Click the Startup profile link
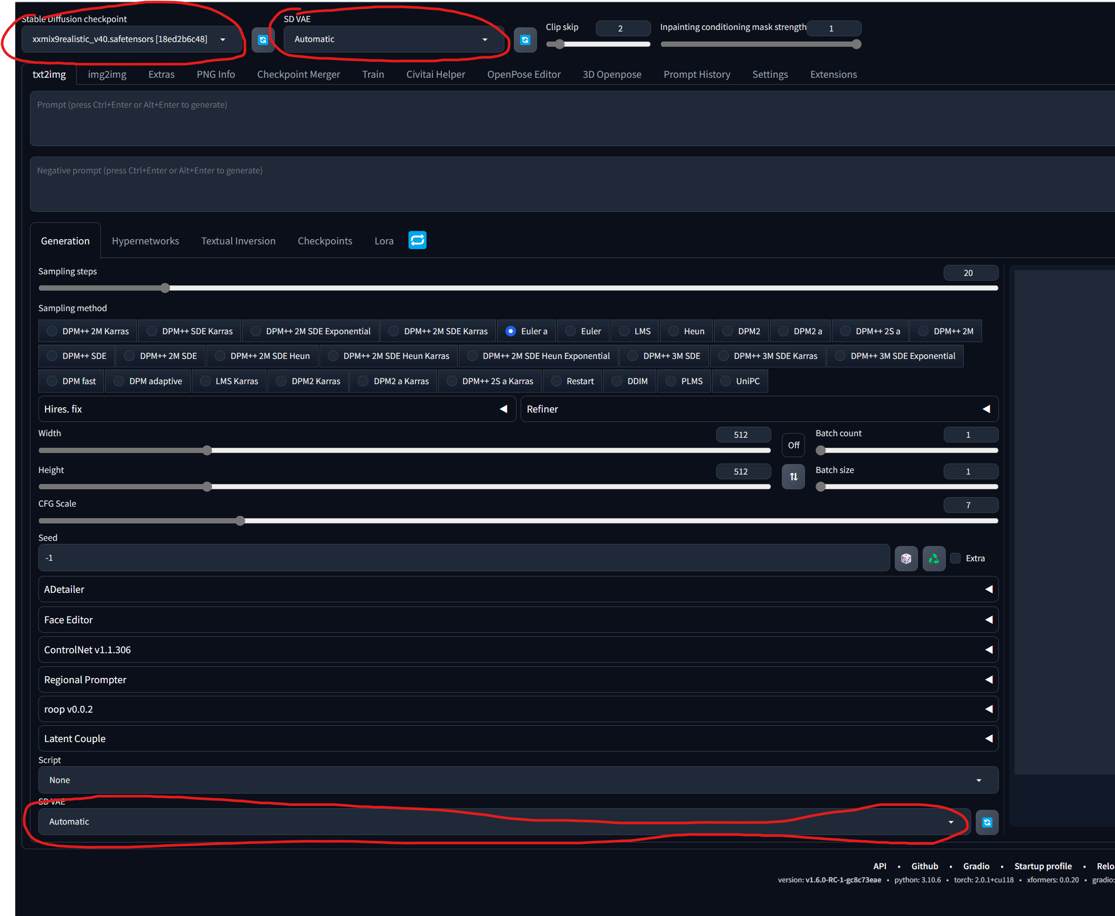The image size is (1115, 916). click(1042, 866)
